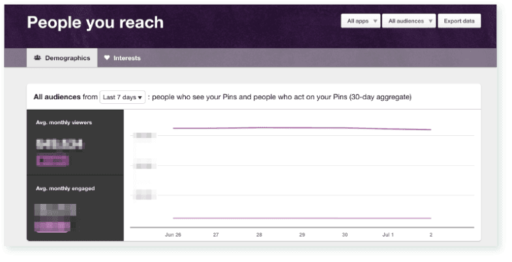Image resolution: width=512 pixels, height=262 pixels.
Task: Open the All apps dropdown
Action: pyautogui.click(x=361, y=21)
